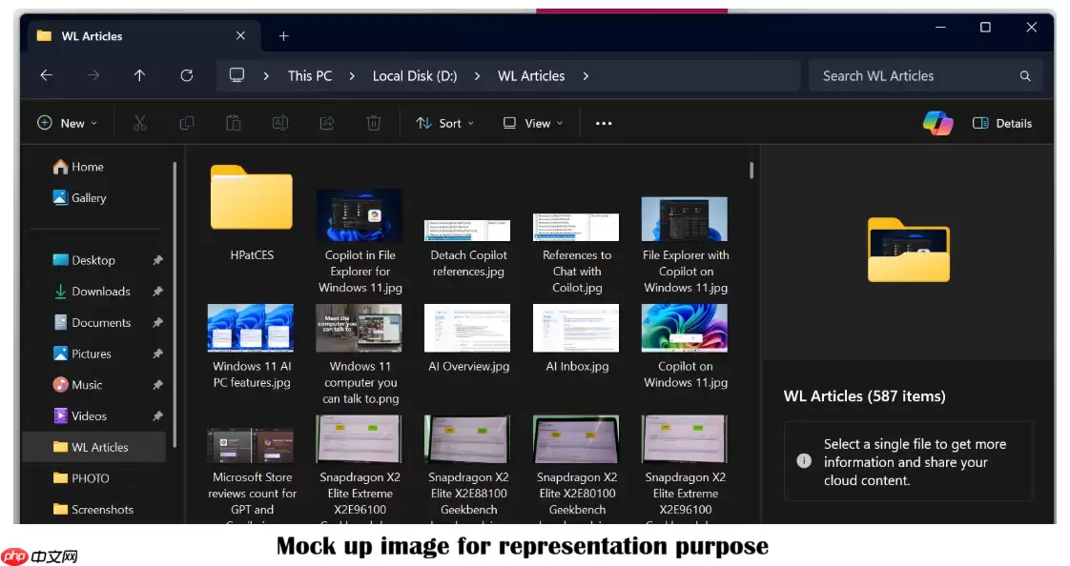1070x566 pixels.
Task: Select the Paste icon
Action: (x=234, y=122)
